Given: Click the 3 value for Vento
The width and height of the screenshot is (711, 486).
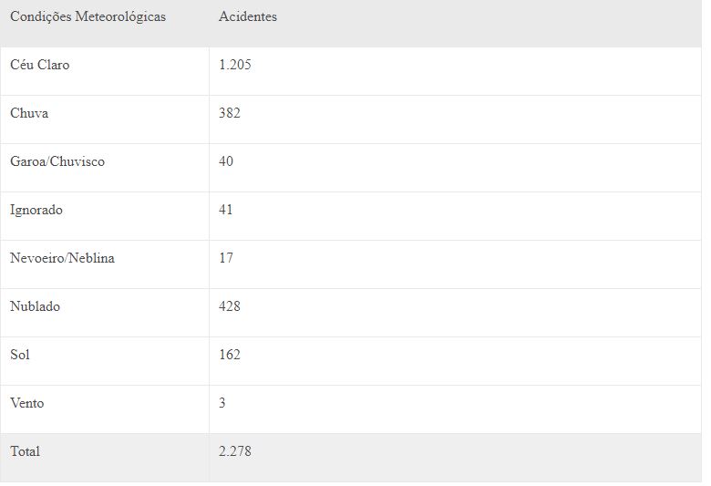Looking at the screenshot, I should point(222,403).
